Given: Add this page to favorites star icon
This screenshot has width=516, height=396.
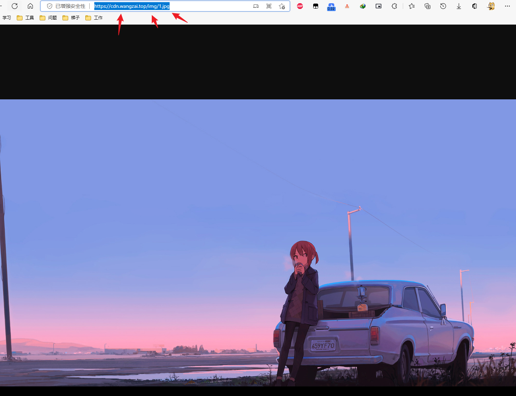Looking at the screenshot, I should (282, 6).
